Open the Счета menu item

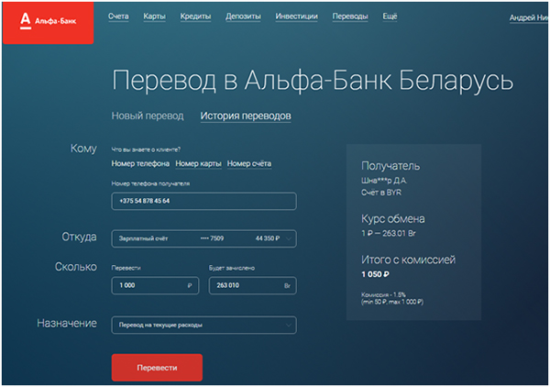118,17
